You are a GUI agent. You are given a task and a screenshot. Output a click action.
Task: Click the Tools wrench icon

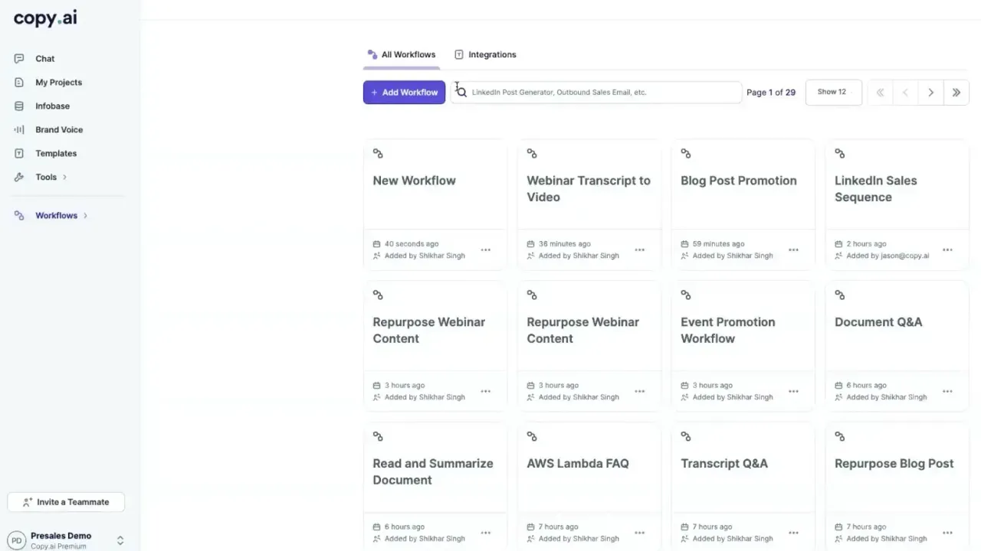[19, 177]
